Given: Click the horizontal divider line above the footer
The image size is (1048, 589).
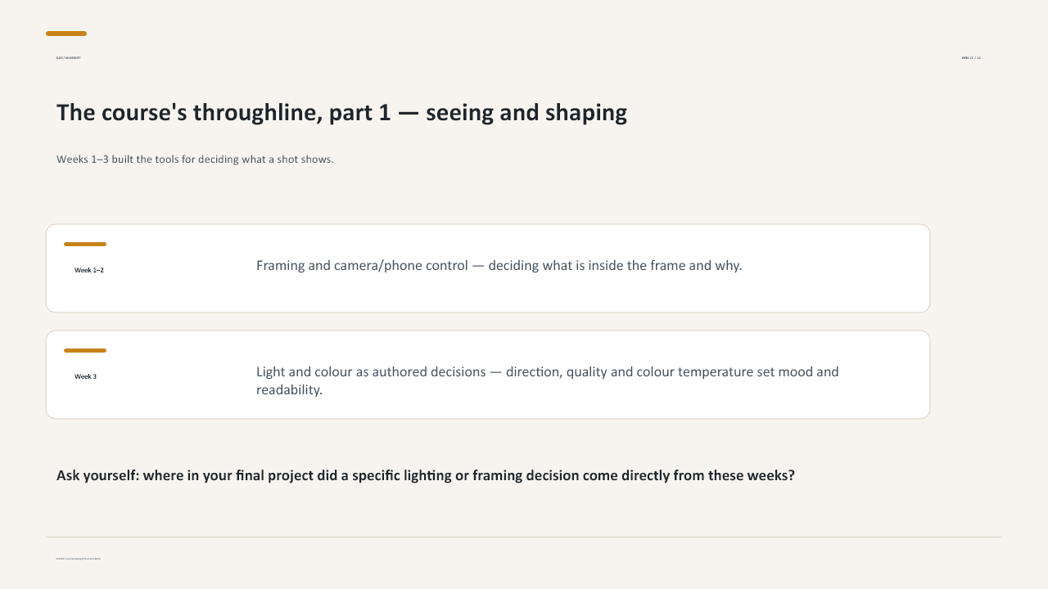Looking at the screenshot, I should (523, 537).
